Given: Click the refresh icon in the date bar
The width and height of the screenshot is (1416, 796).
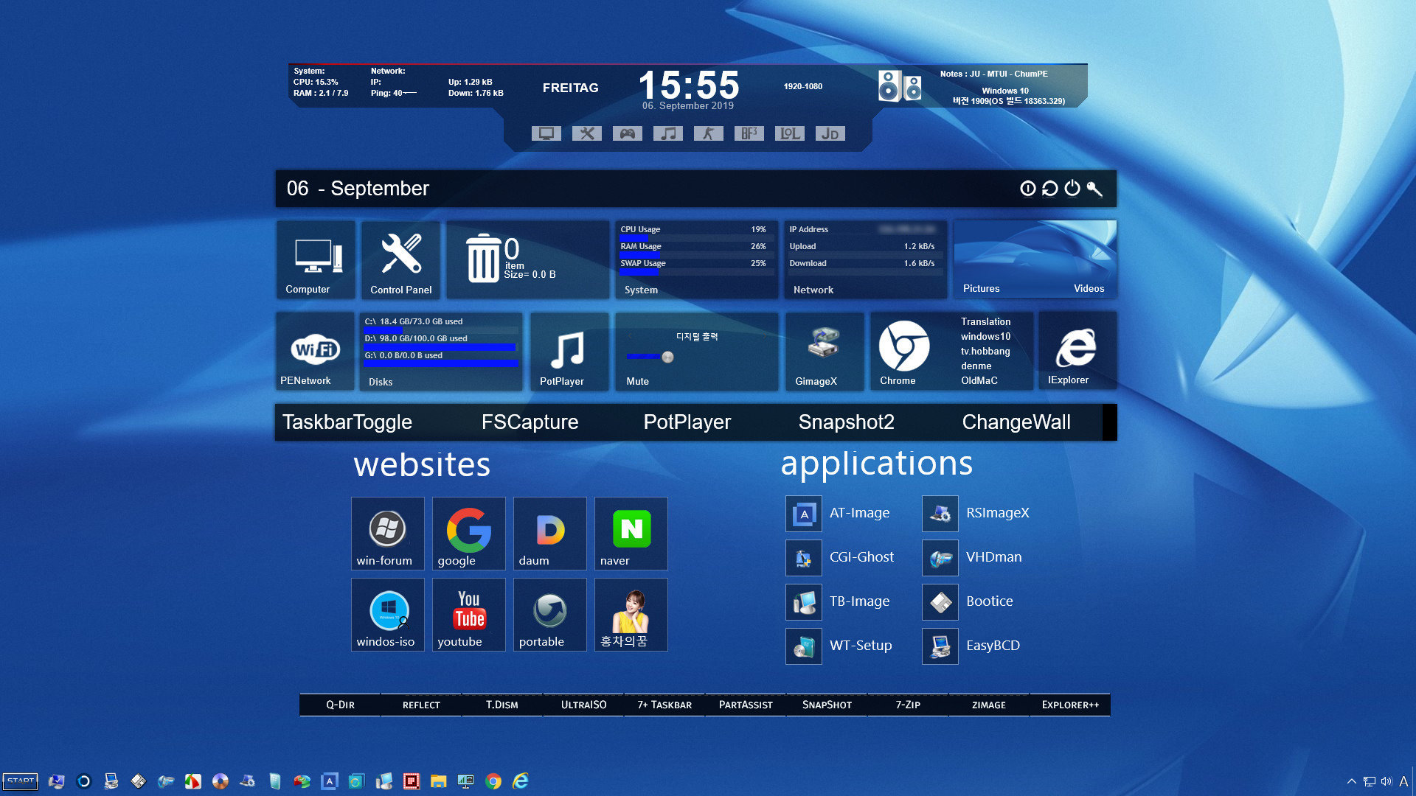Looking at the screenshot, I should (1050, 189).
